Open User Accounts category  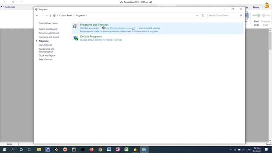pos(45,45)
